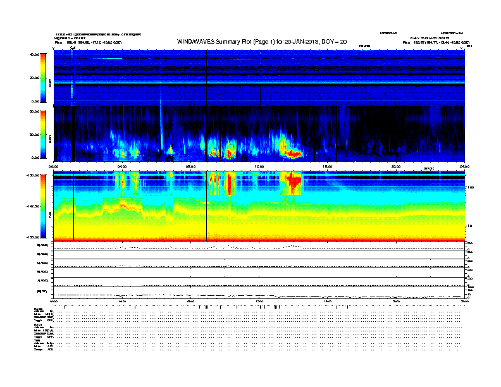This screenshot has width=501, height=387.
Task: Click the 04:00 label under the line plots
Action: (122, 302)
